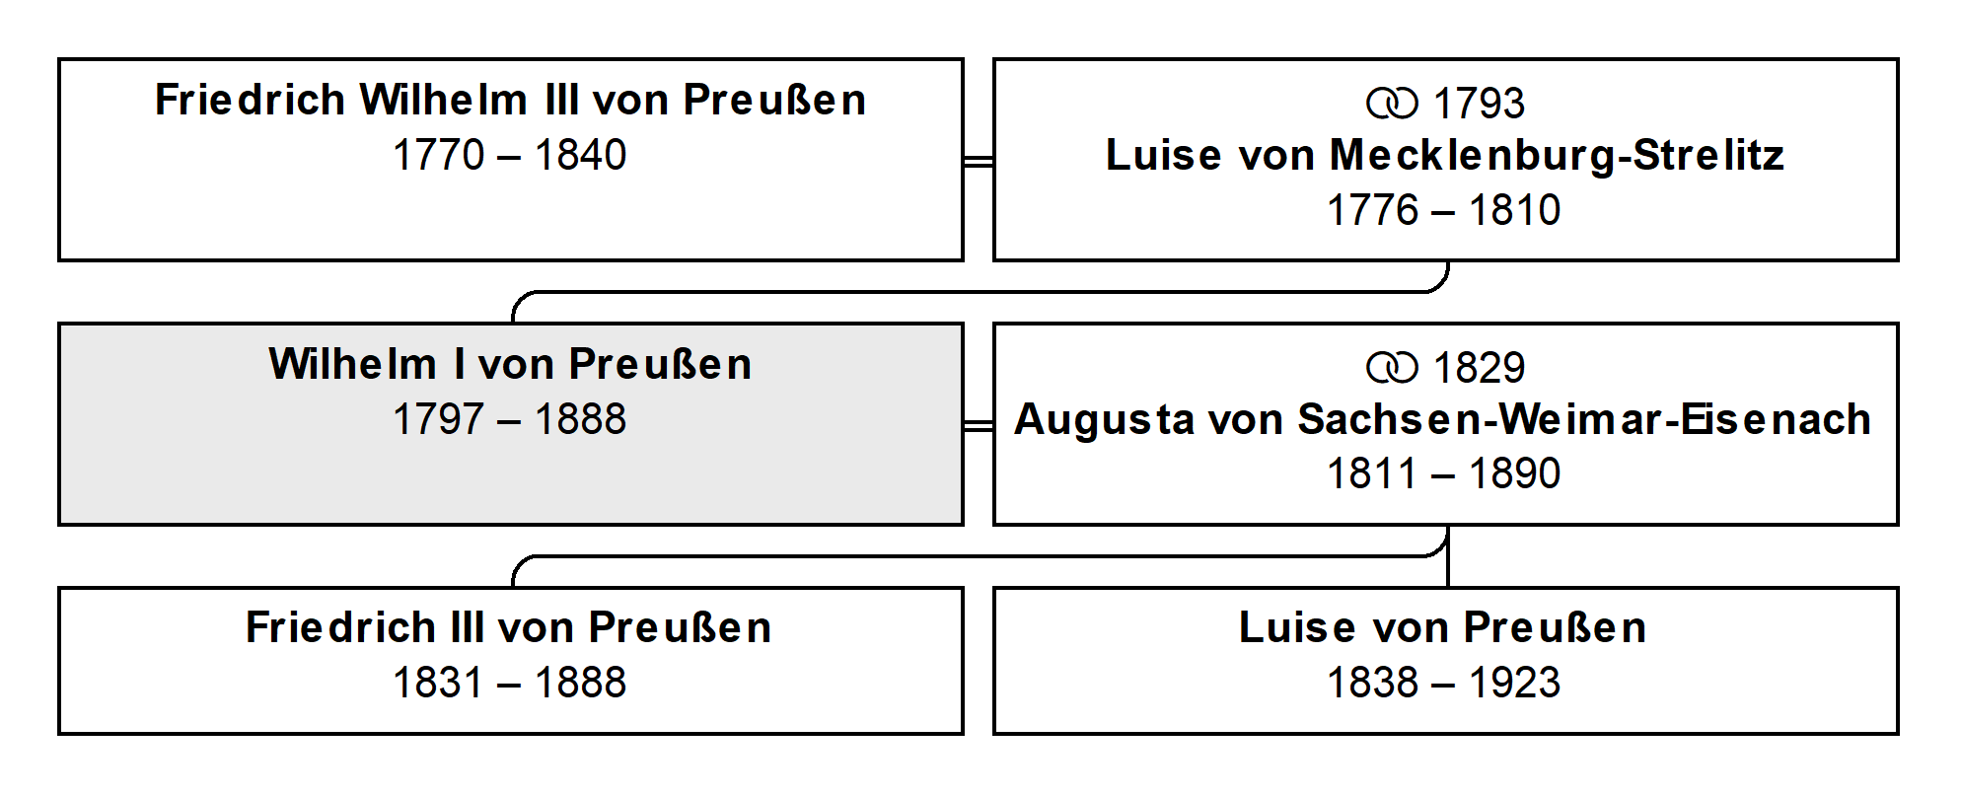Select Friedrich Wilhelm III von Preußen name
This screenshot has height=797, width=1961.
(511, 100)
